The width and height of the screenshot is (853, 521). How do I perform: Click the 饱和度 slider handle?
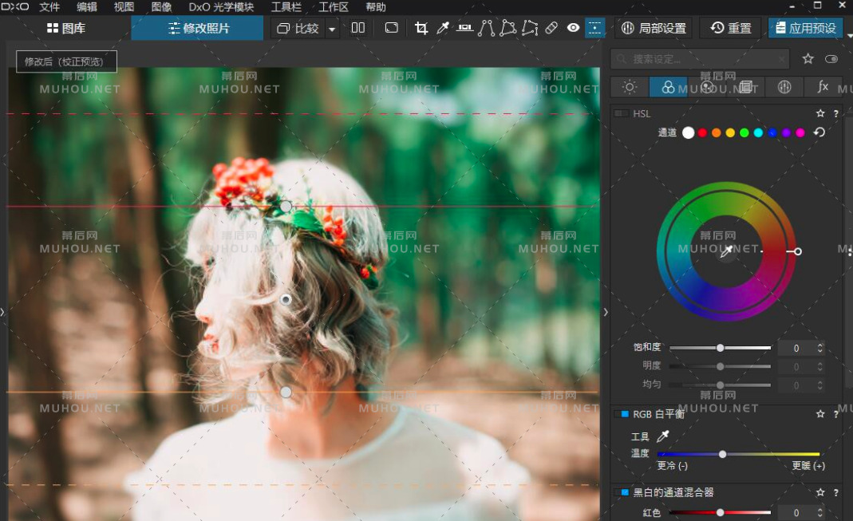point(721,348)
